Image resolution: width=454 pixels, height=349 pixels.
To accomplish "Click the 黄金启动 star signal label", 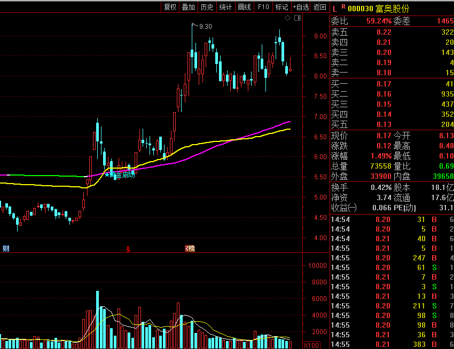I will pos(120,175).
